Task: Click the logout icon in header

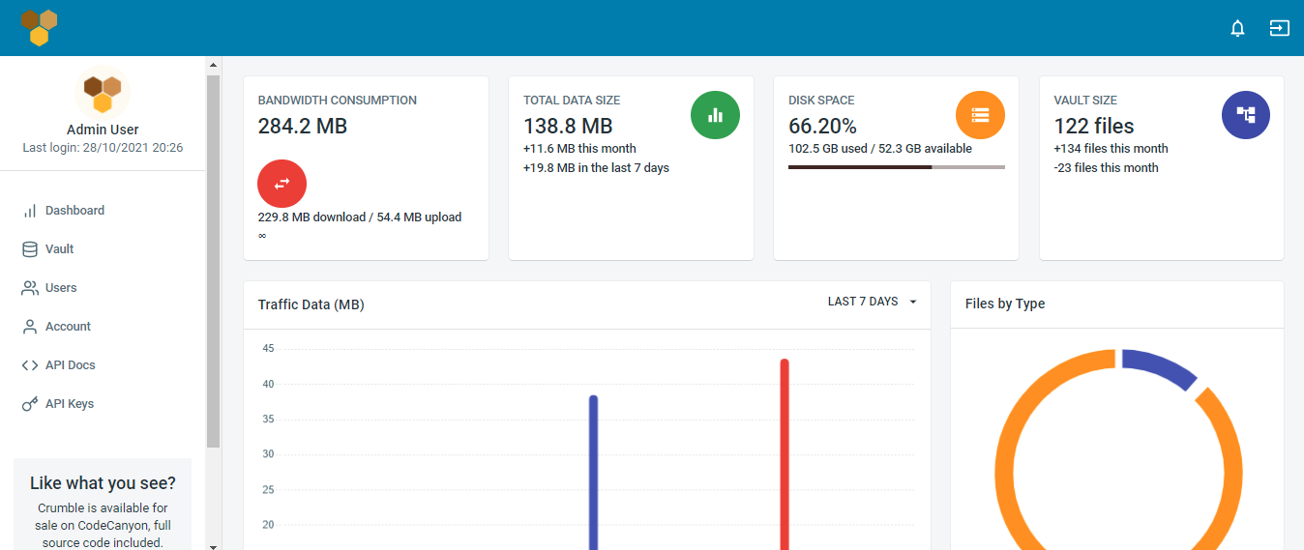Action: point(1279,28)
